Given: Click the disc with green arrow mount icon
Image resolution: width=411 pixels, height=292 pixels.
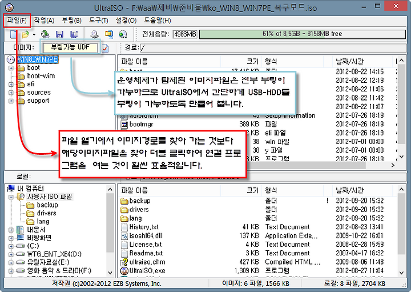Looking at the screenshot, I should pos(123,34).
